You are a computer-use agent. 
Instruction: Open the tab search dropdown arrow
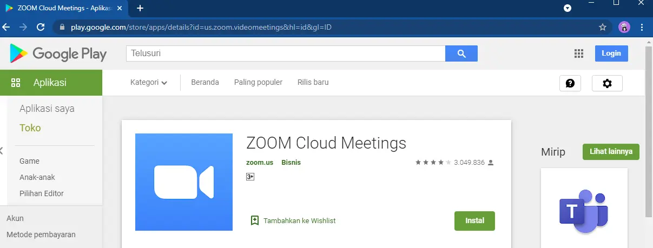pyautogui.click(x=568, y=8)
